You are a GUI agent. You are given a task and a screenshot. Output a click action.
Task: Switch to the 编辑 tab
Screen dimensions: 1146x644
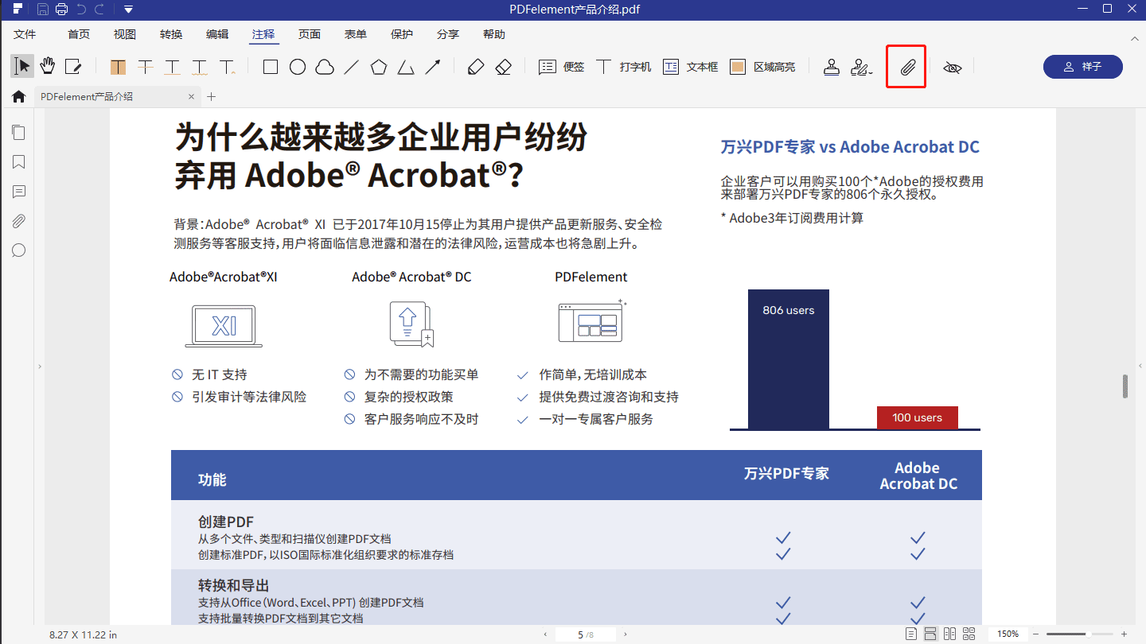[x=217, y=34]
